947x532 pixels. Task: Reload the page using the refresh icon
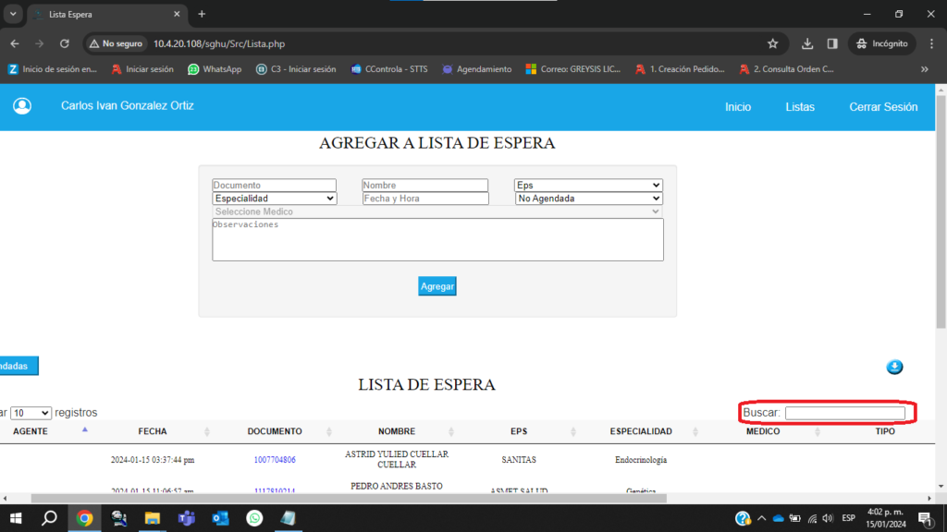[65, 43]
